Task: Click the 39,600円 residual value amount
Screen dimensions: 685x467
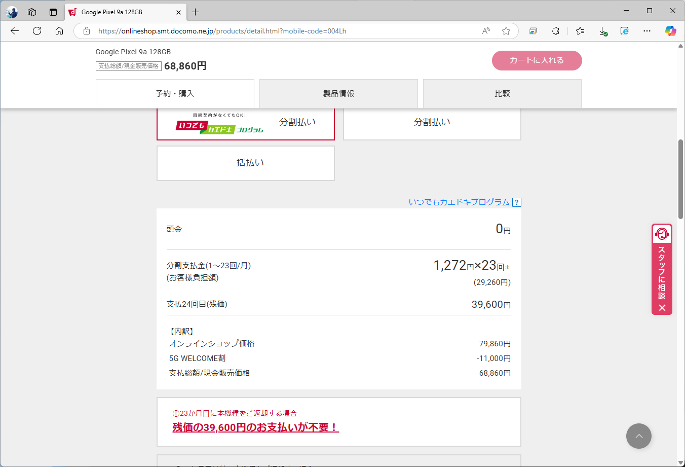Action: pos(491,304)
